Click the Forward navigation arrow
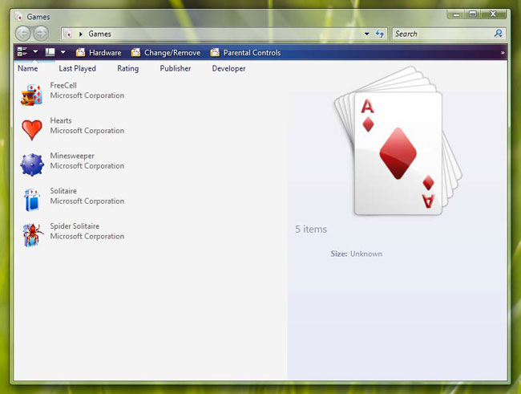 [x=41, y=34]
